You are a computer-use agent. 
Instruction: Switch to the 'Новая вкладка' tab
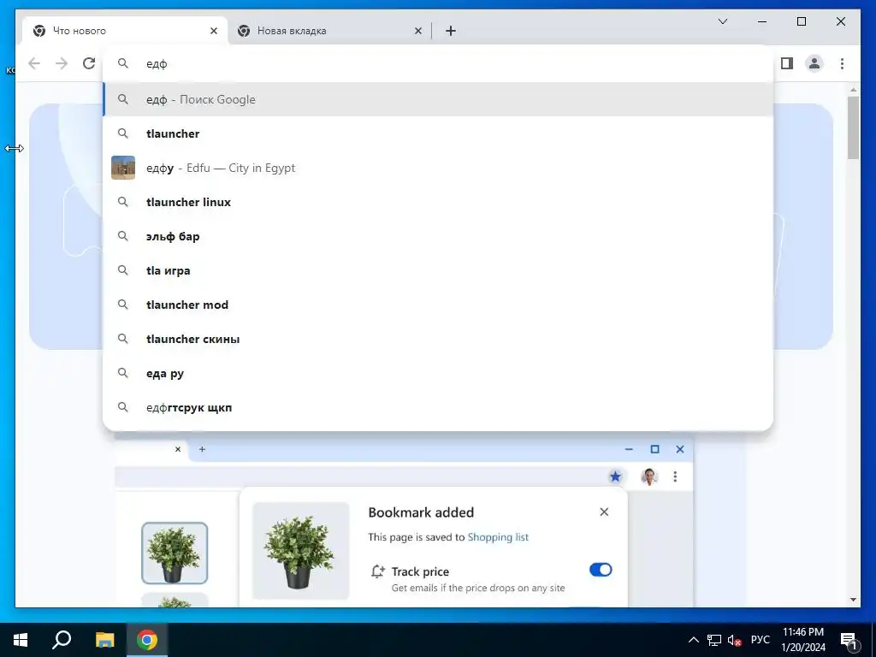(329, 31)
